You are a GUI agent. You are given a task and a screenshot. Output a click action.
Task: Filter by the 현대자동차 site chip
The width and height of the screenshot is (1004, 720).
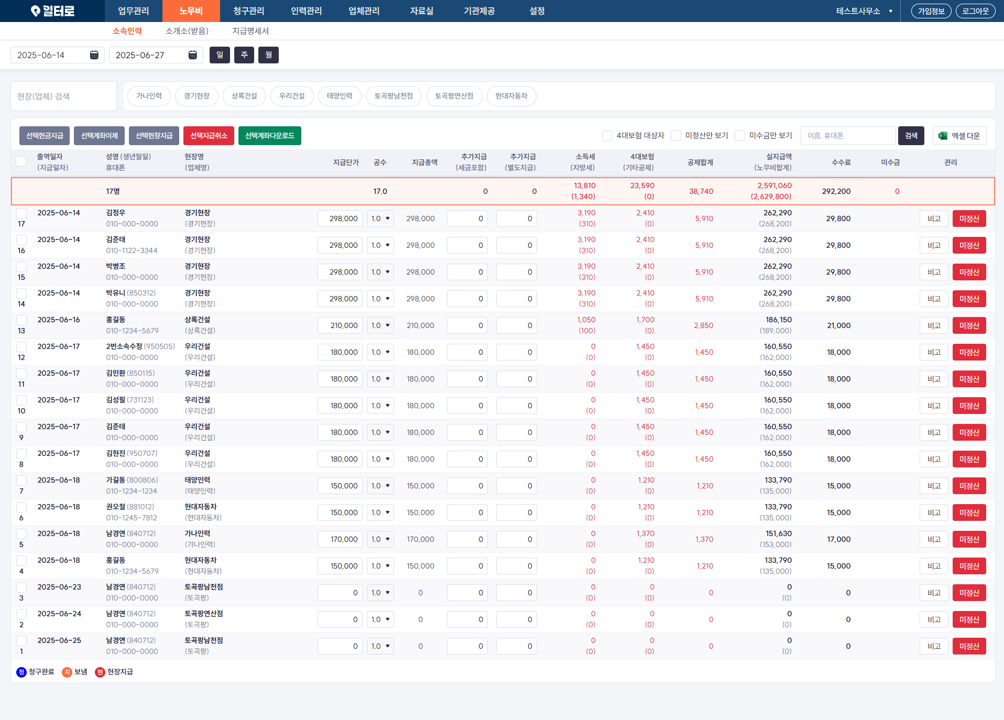[511, 96]
